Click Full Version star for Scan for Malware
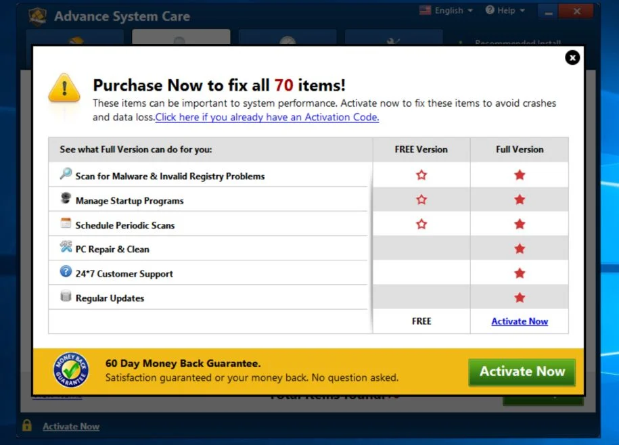Viewport: 619px width, 445px height. pos(520,174)
